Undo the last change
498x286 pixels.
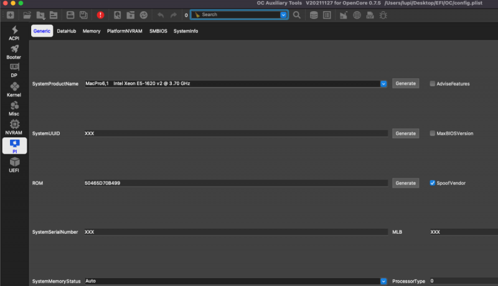click(x=161, y=15)
